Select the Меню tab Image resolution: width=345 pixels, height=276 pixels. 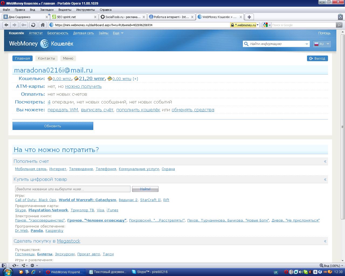coord(68,58)
